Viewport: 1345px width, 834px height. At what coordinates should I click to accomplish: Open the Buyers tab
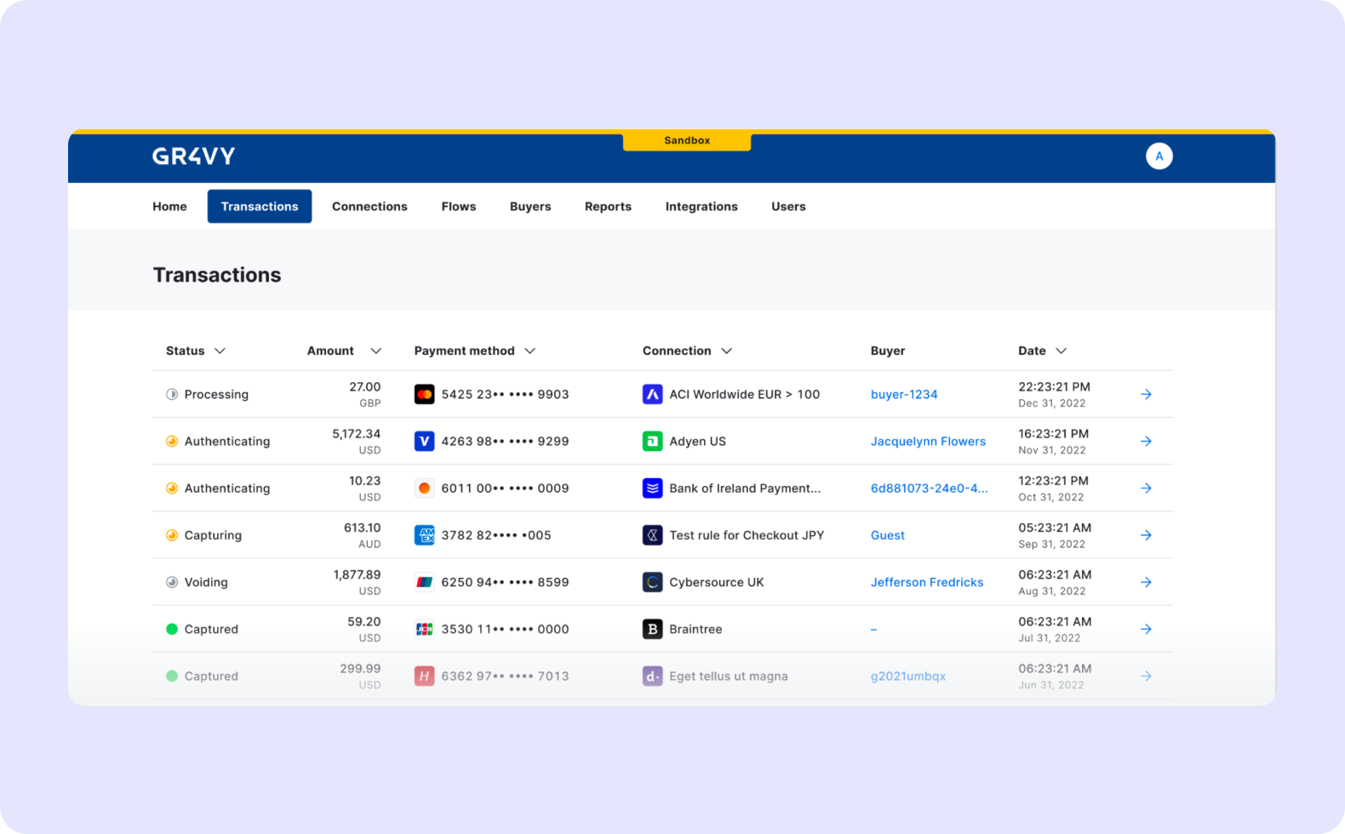[x=530, y=206]
